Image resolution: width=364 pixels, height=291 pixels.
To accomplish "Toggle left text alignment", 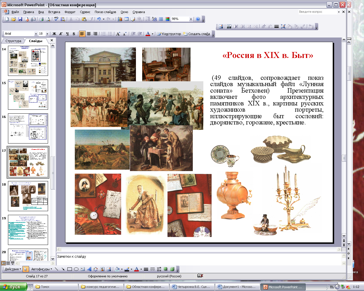I will pos(82,34).
